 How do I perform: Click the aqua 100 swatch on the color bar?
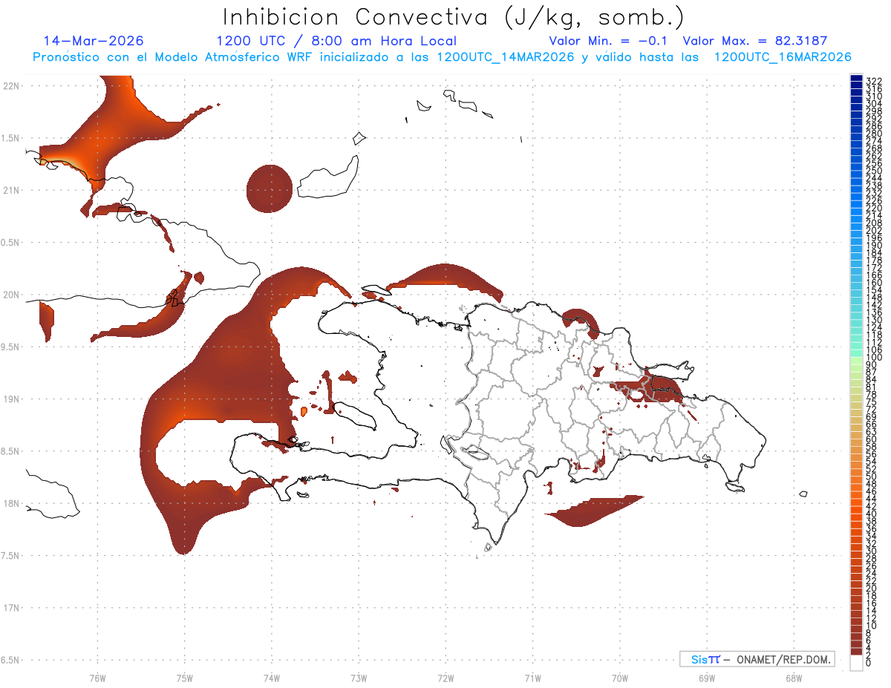click(856, 354)
